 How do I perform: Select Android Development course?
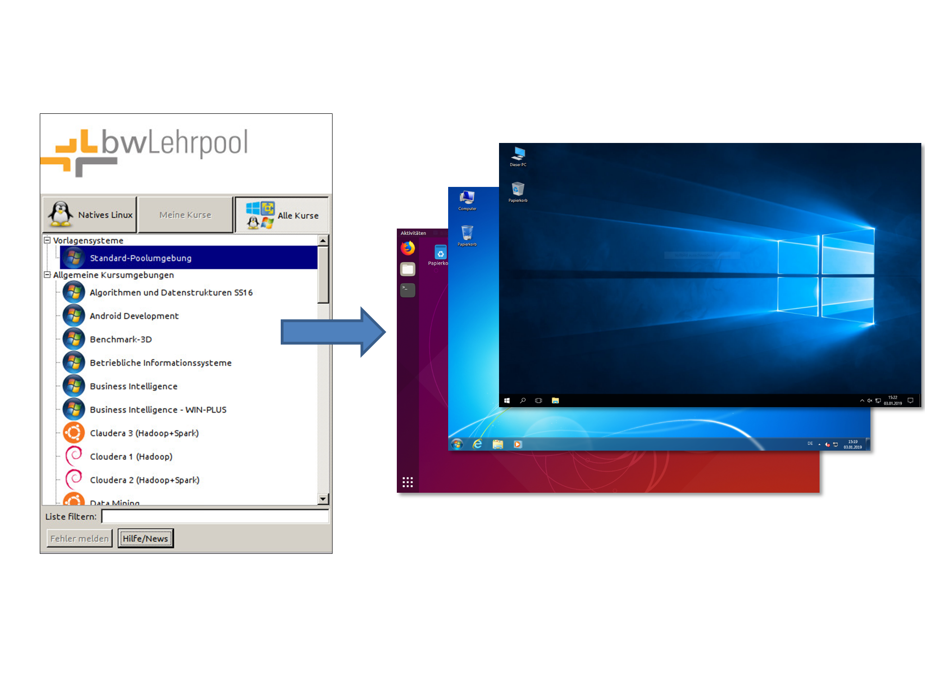[134, 316]
